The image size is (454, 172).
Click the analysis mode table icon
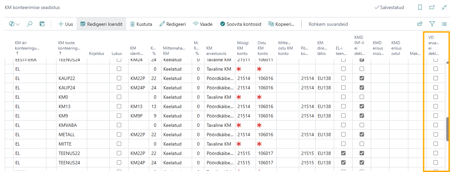coord(42,24)
